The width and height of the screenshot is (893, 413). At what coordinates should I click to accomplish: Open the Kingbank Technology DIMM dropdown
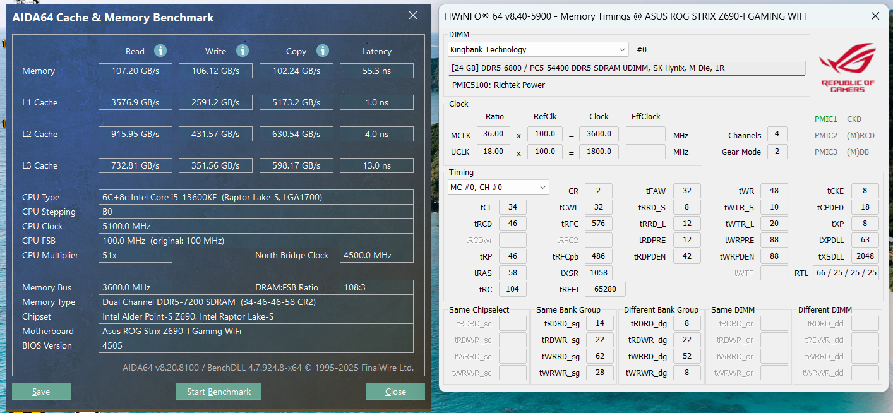539,49
